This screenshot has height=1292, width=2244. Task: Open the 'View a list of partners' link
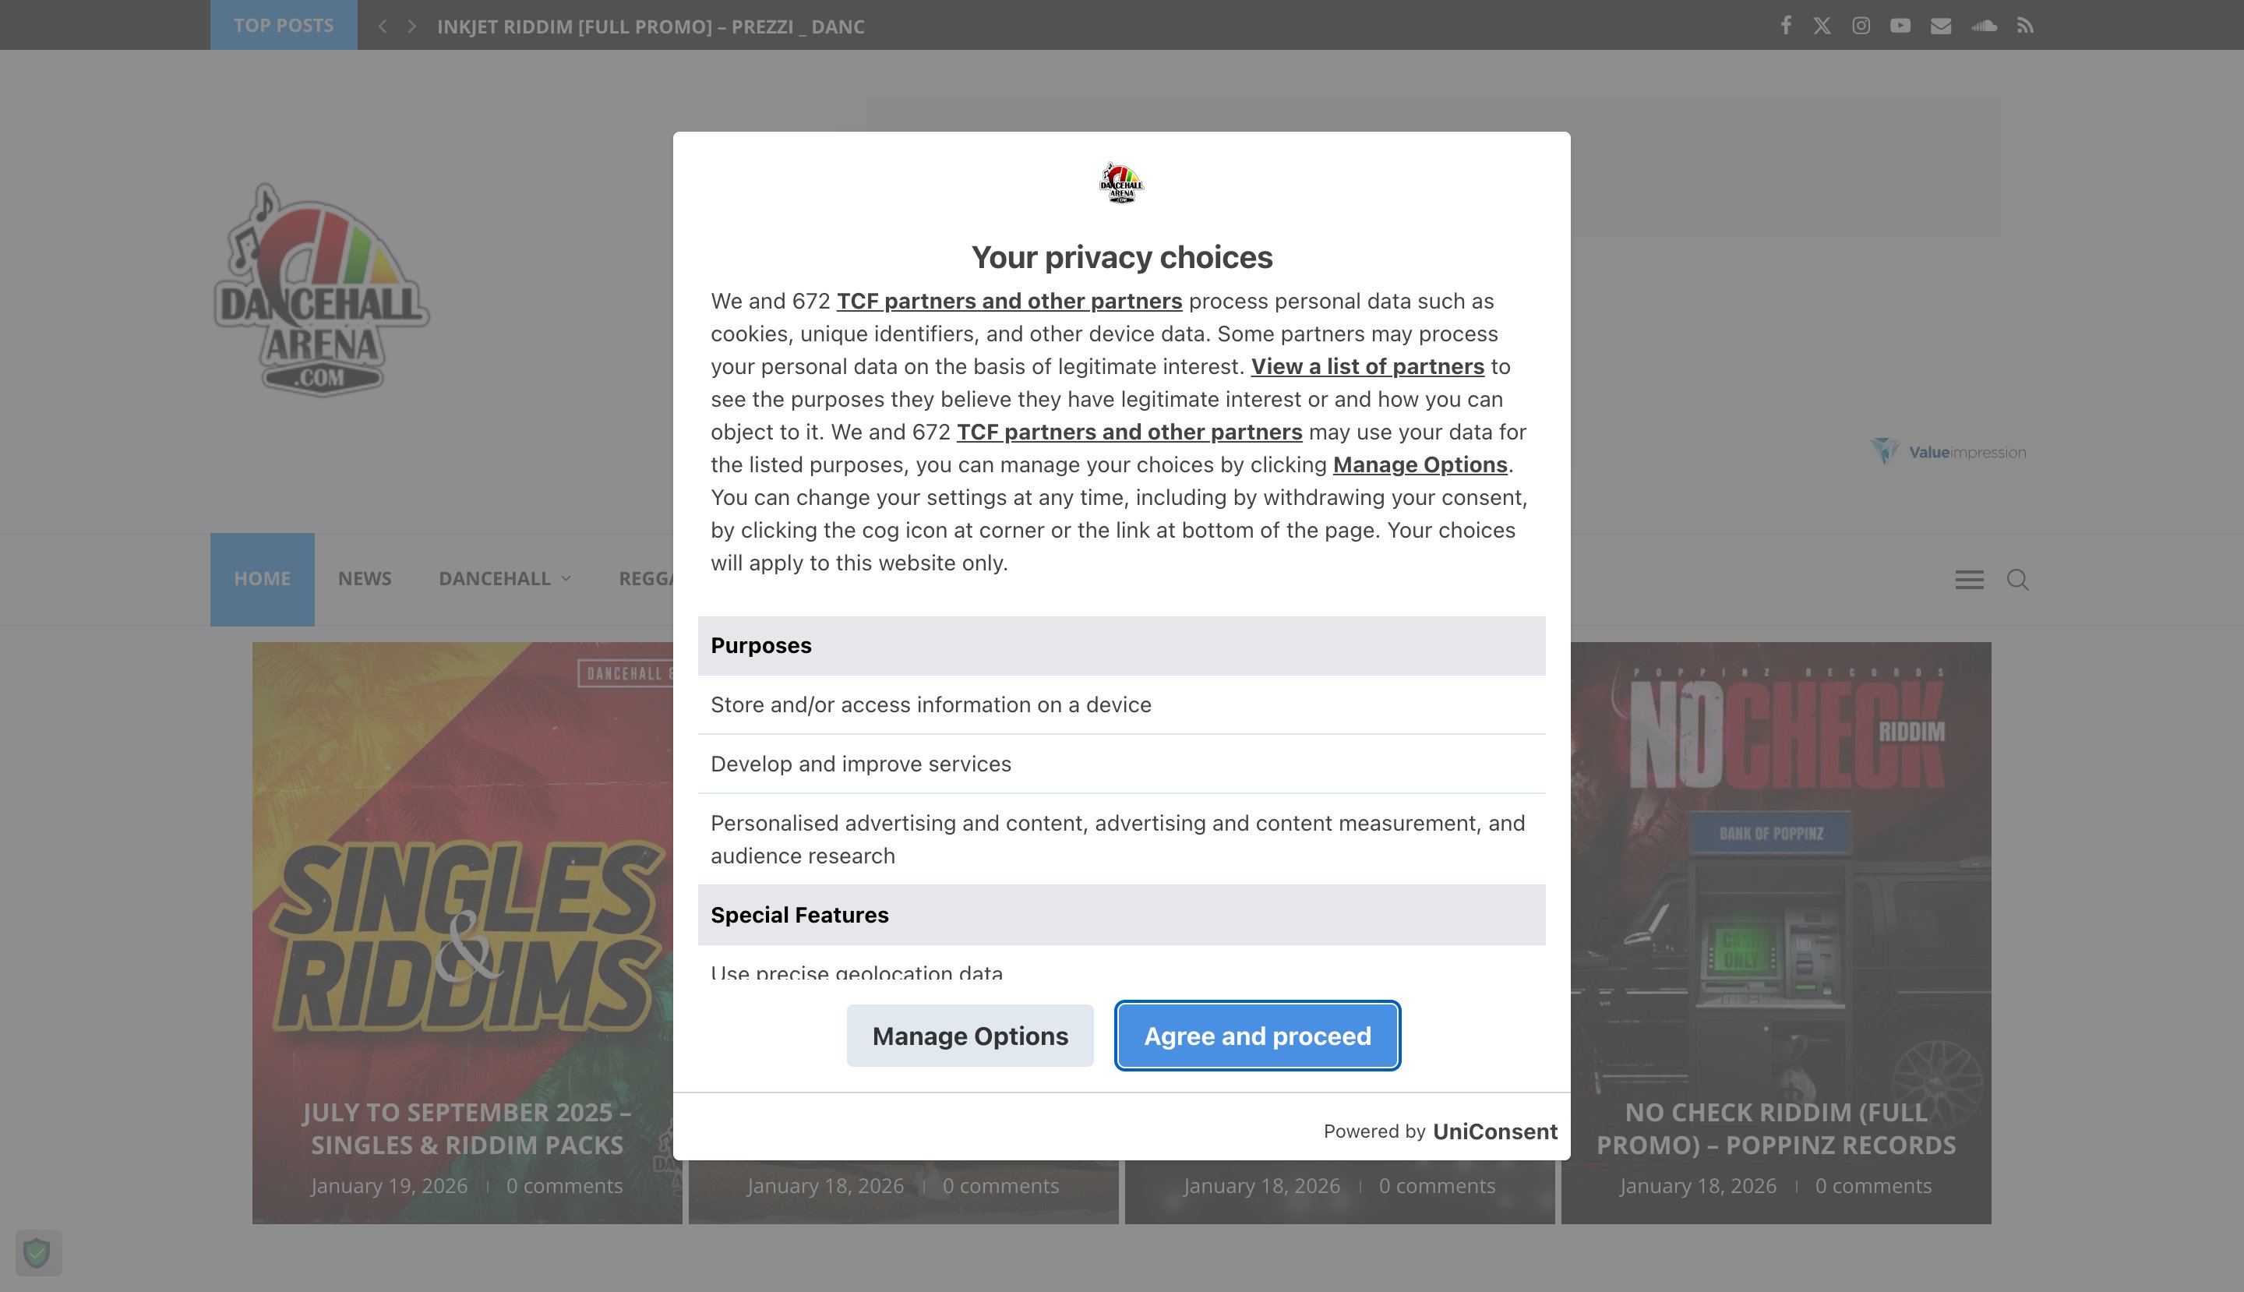tap(1367, 366)
